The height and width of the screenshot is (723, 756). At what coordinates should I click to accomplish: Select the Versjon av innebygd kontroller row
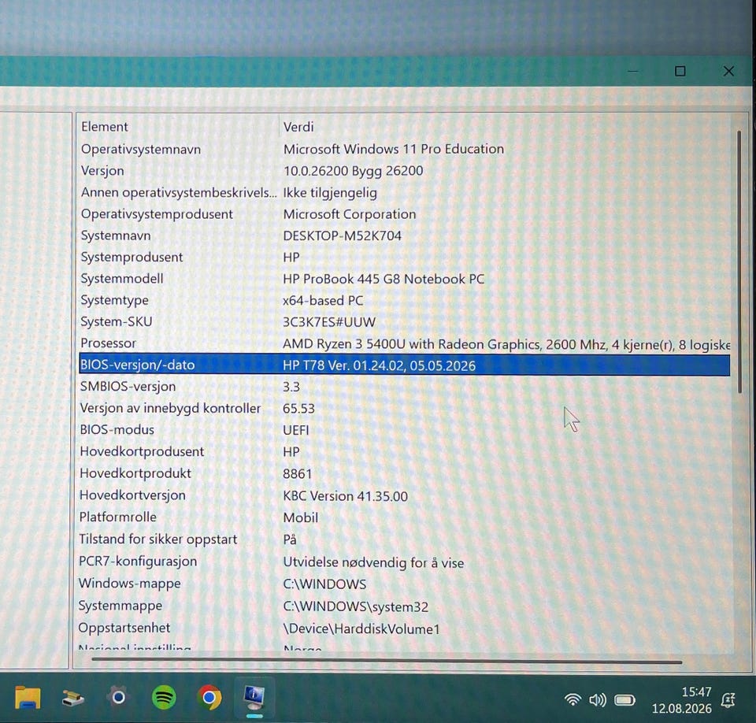405,409
